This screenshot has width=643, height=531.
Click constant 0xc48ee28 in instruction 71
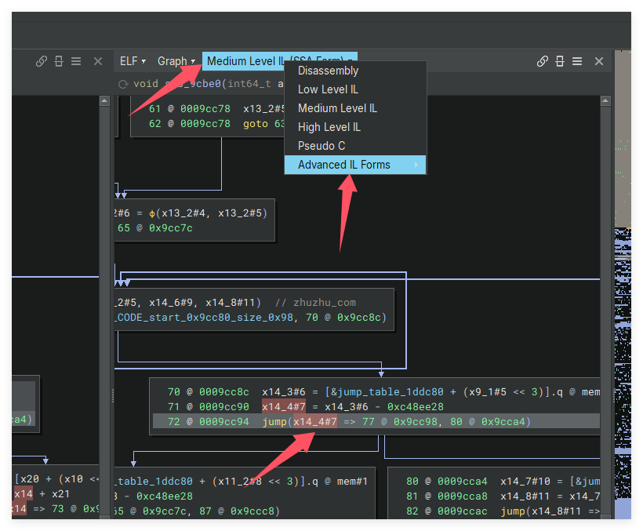[416, 407]
